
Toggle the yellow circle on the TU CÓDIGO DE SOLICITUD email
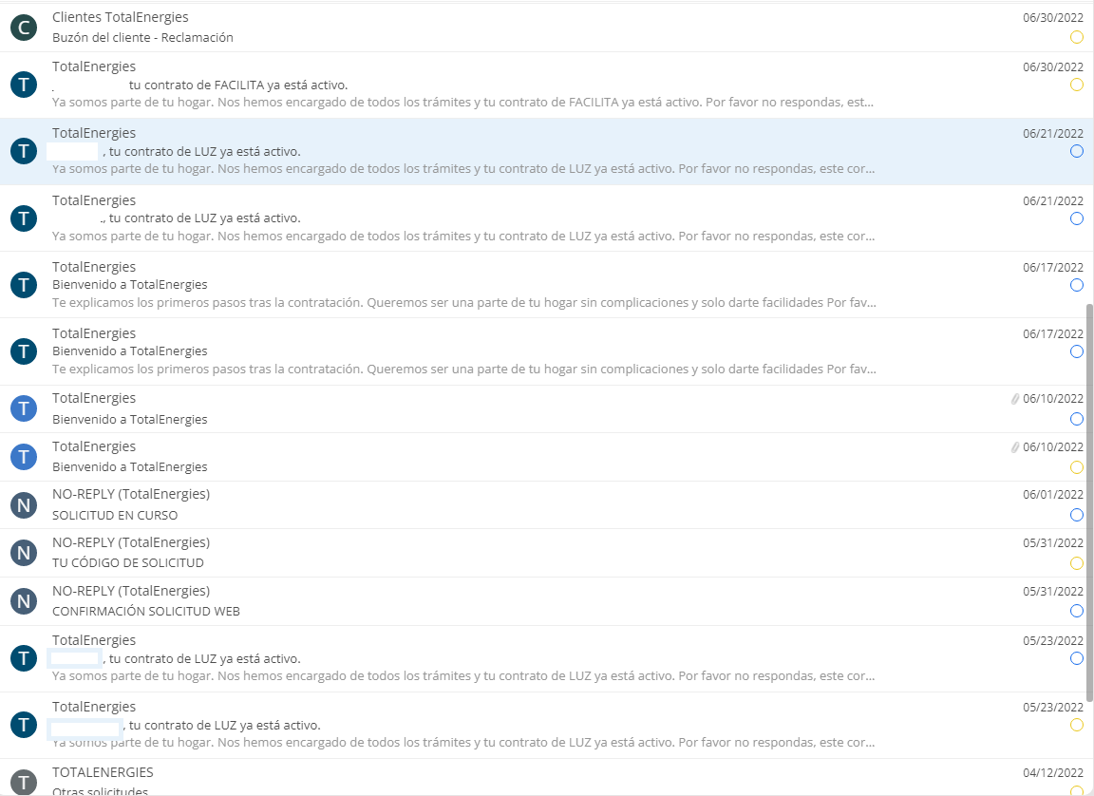pyautogui.click(x=1077, y=563)
